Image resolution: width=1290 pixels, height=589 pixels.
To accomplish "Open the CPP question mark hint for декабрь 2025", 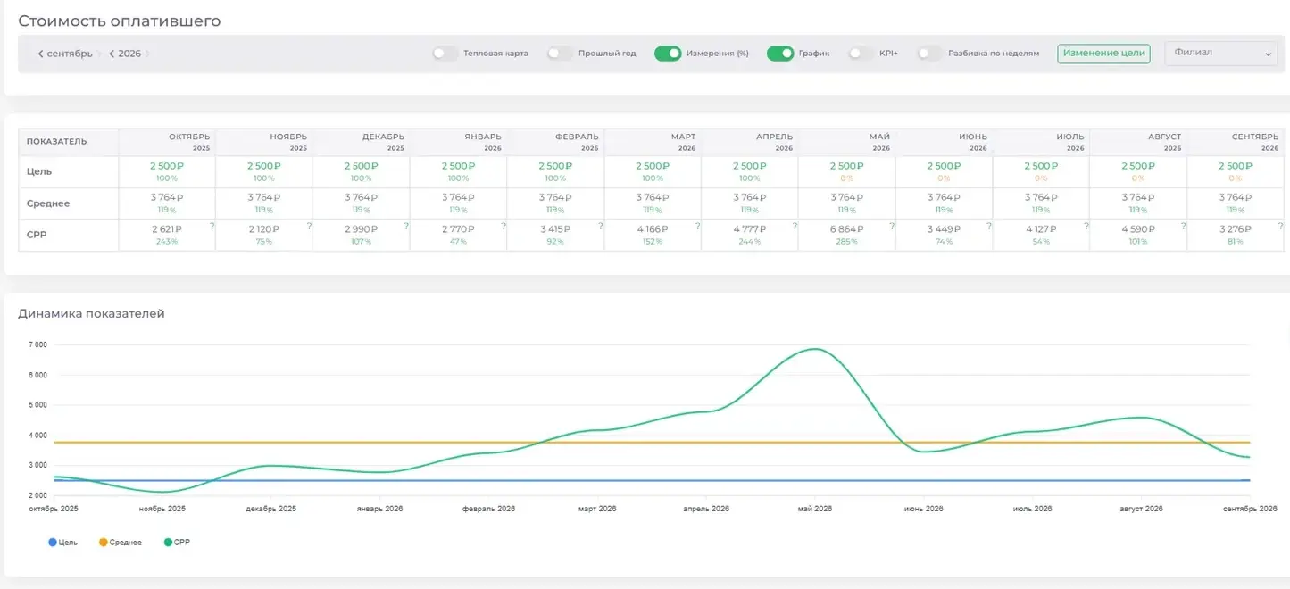I will 406,226.
